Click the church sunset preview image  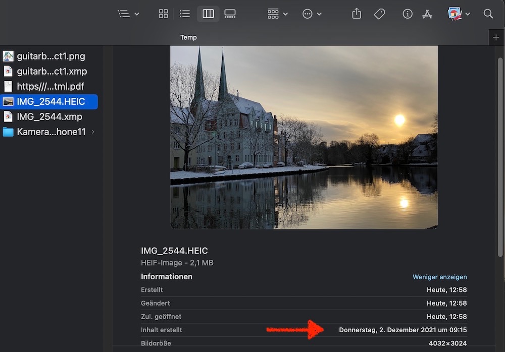click(304, 137)
